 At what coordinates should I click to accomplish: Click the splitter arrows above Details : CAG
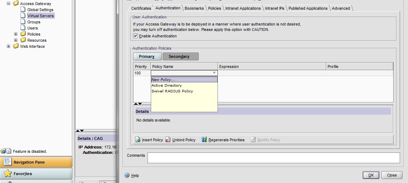tap(80, 131)
